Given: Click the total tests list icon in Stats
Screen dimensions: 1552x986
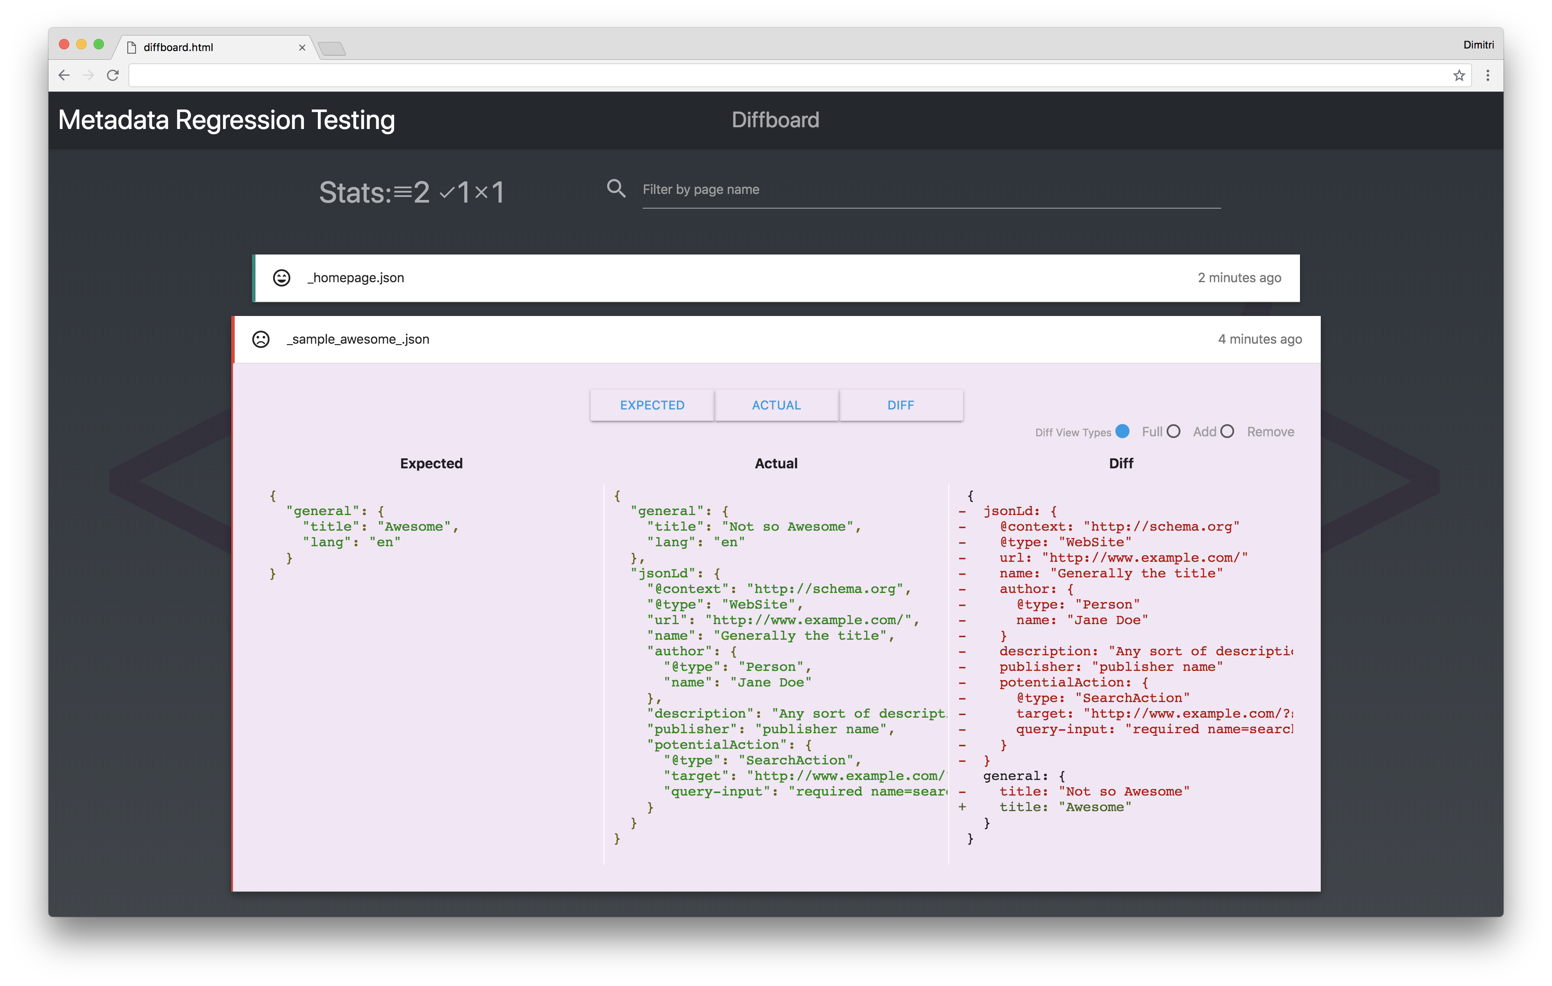Looking at the screenshot, I should click(x=403, y=193).
